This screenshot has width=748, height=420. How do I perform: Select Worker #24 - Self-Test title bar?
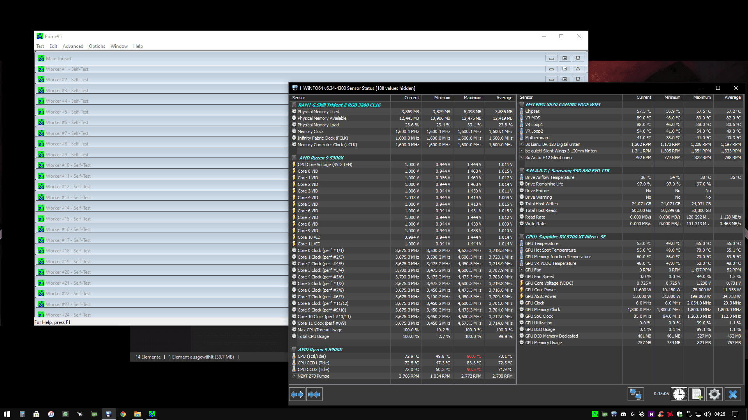161,315
